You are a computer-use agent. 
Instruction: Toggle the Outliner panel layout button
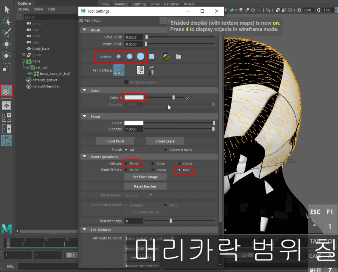6,141
